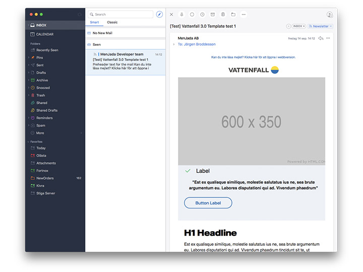Screen dimensions: 363x272
Task: Click the MenJada AB sender name
Action: pos(188,38)
